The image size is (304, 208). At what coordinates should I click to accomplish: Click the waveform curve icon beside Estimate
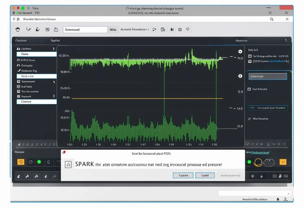[x=18, y=65]
